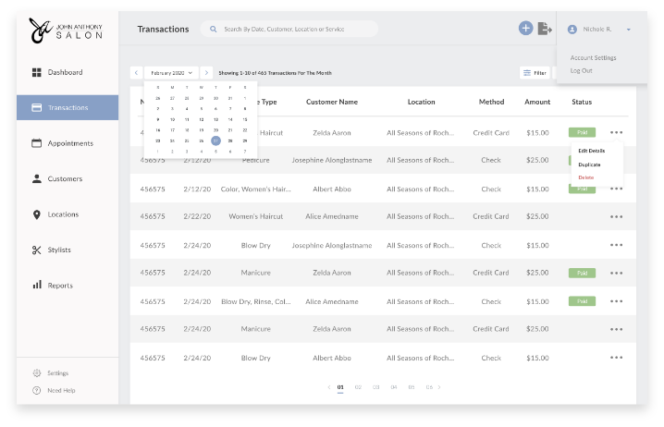Open Account Settings from user menu
Viewport: 664px width, 427px height.
tap(593, 57)
